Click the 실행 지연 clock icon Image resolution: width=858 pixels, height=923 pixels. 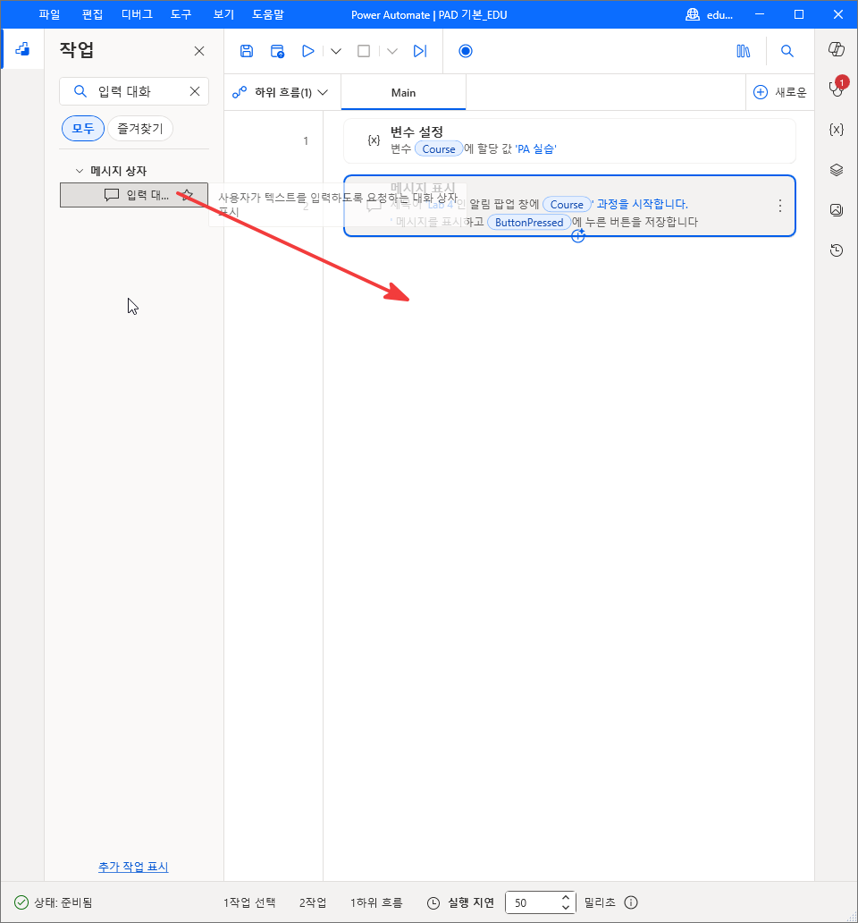pyautogui.click(x=433, y=903)
